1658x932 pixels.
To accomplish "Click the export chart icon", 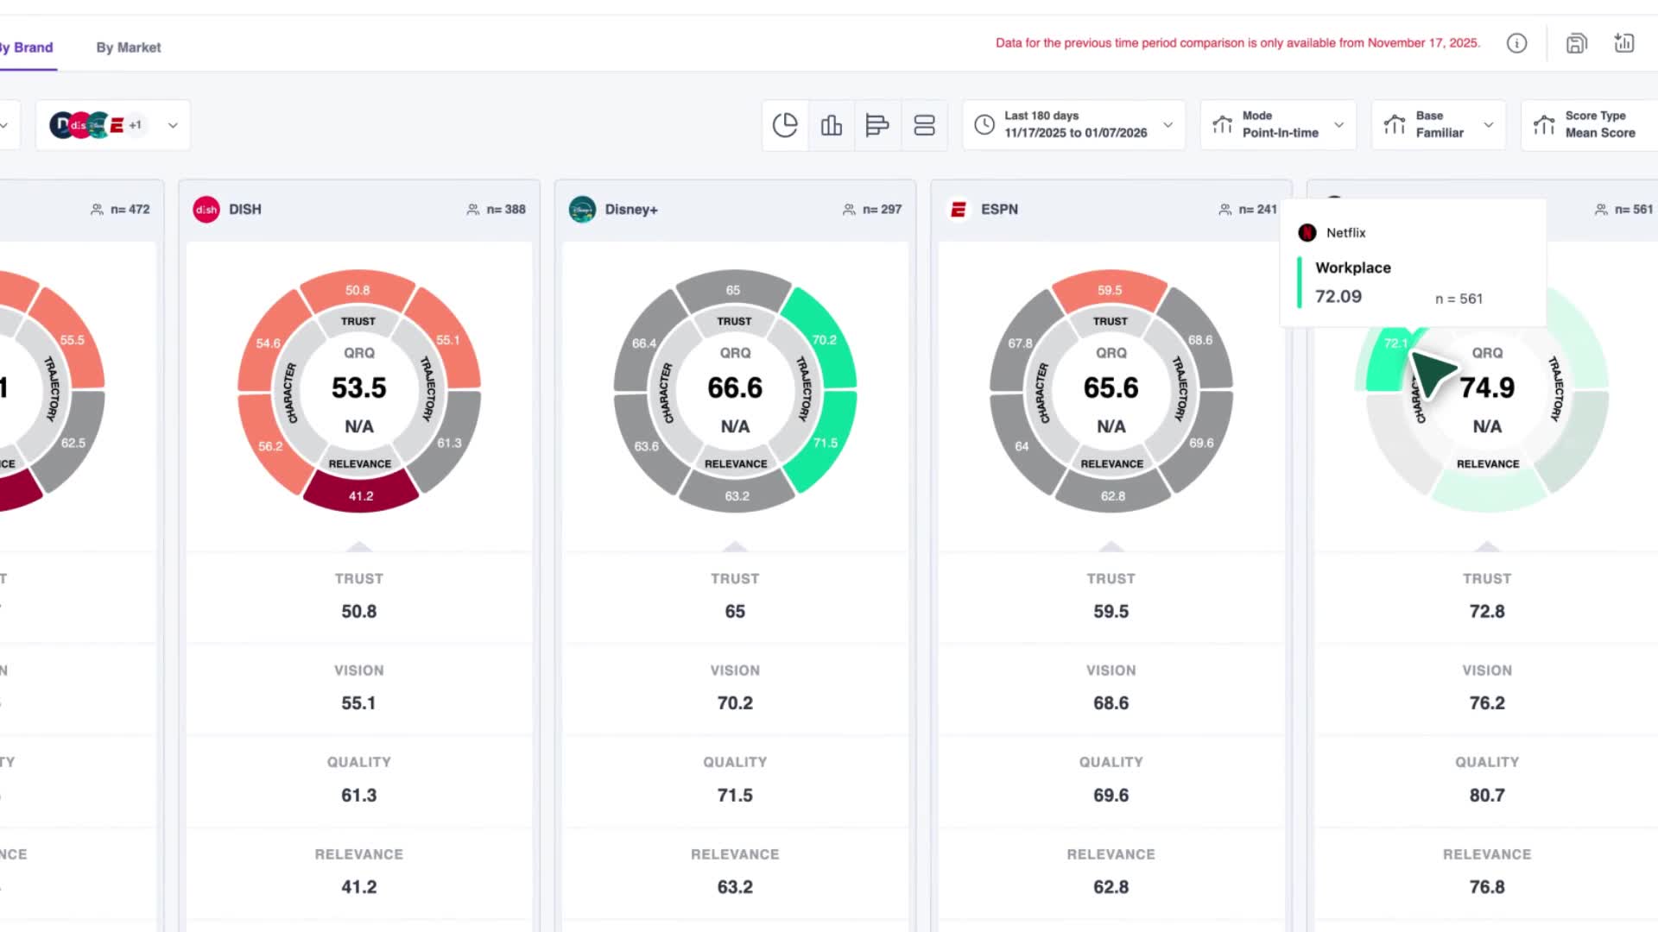I will pyautogui.click(x=1624, y=43).
